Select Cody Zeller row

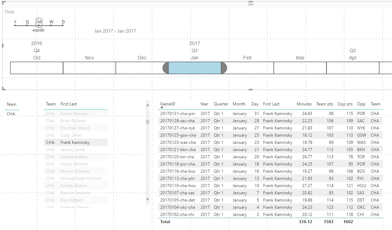(x=76, y=135)
